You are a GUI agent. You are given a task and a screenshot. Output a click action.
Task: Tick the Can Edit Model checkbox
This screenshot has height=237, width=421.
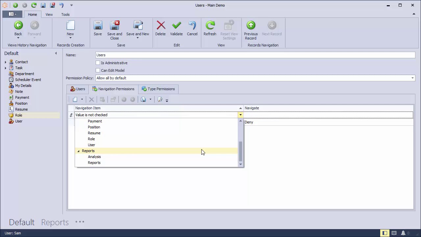(98, 70)
